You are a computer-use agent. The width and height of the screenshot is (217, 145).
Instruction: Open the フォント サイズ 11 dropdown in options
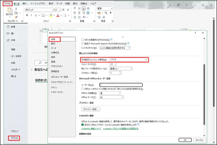tap(113, 64)
